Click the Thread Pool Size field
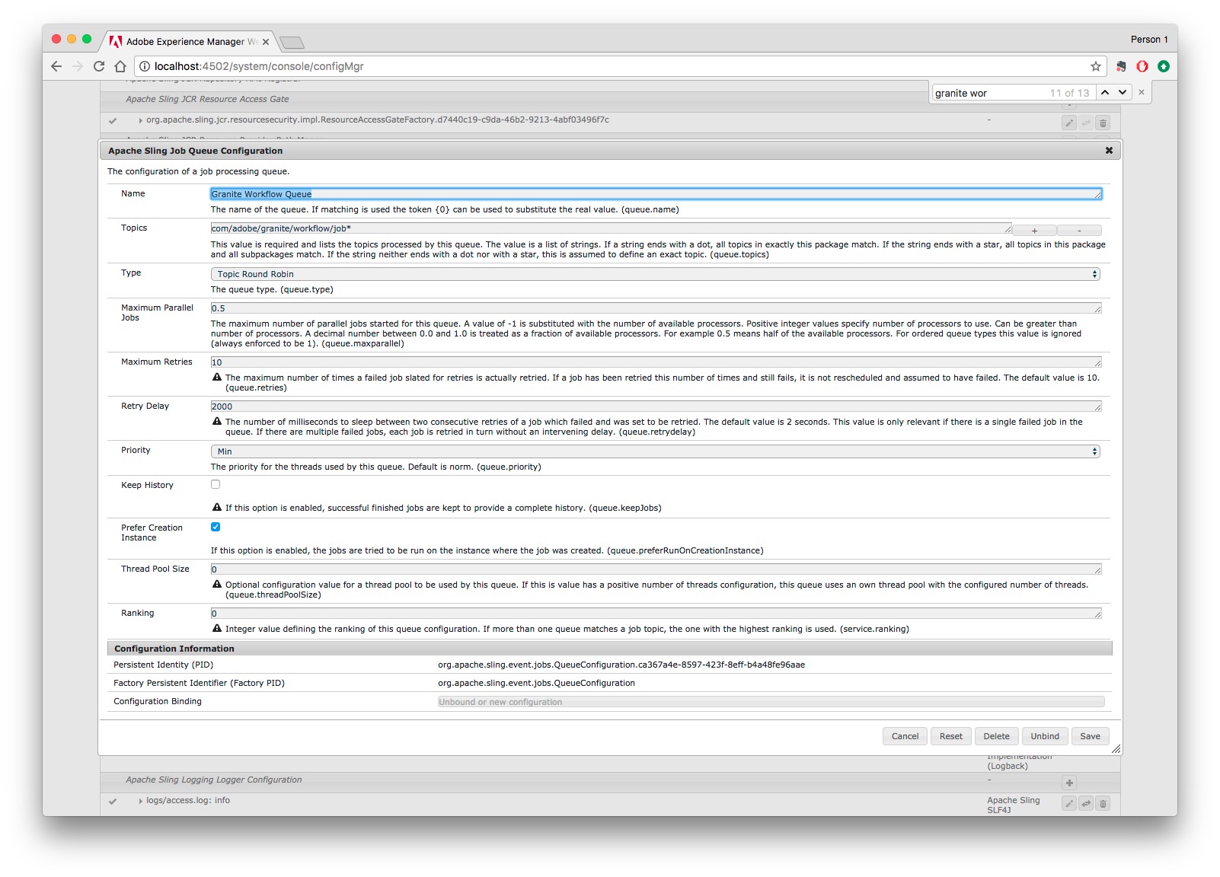Screen dimensions: 1220x877 point(656,569)
